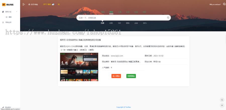Select 神马 search engine

pos(145,23)
